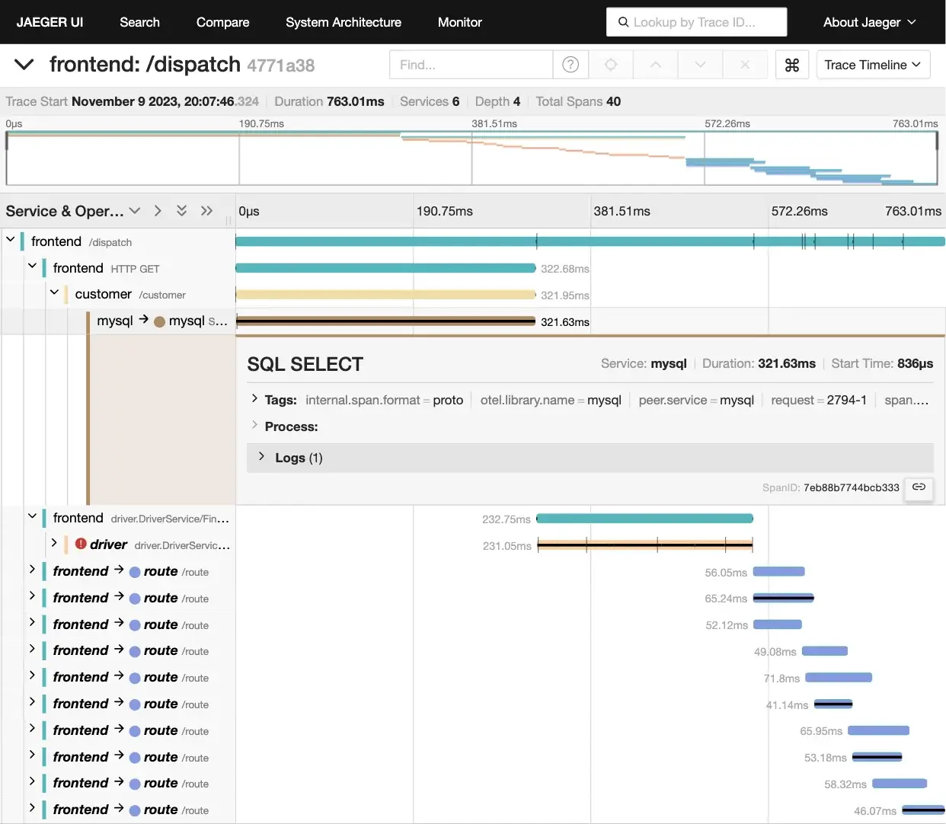946x824 pixels.
Task: Click the mysql SQL SELECT span bar
Action: pyautogui.click(x=385, y=321)
